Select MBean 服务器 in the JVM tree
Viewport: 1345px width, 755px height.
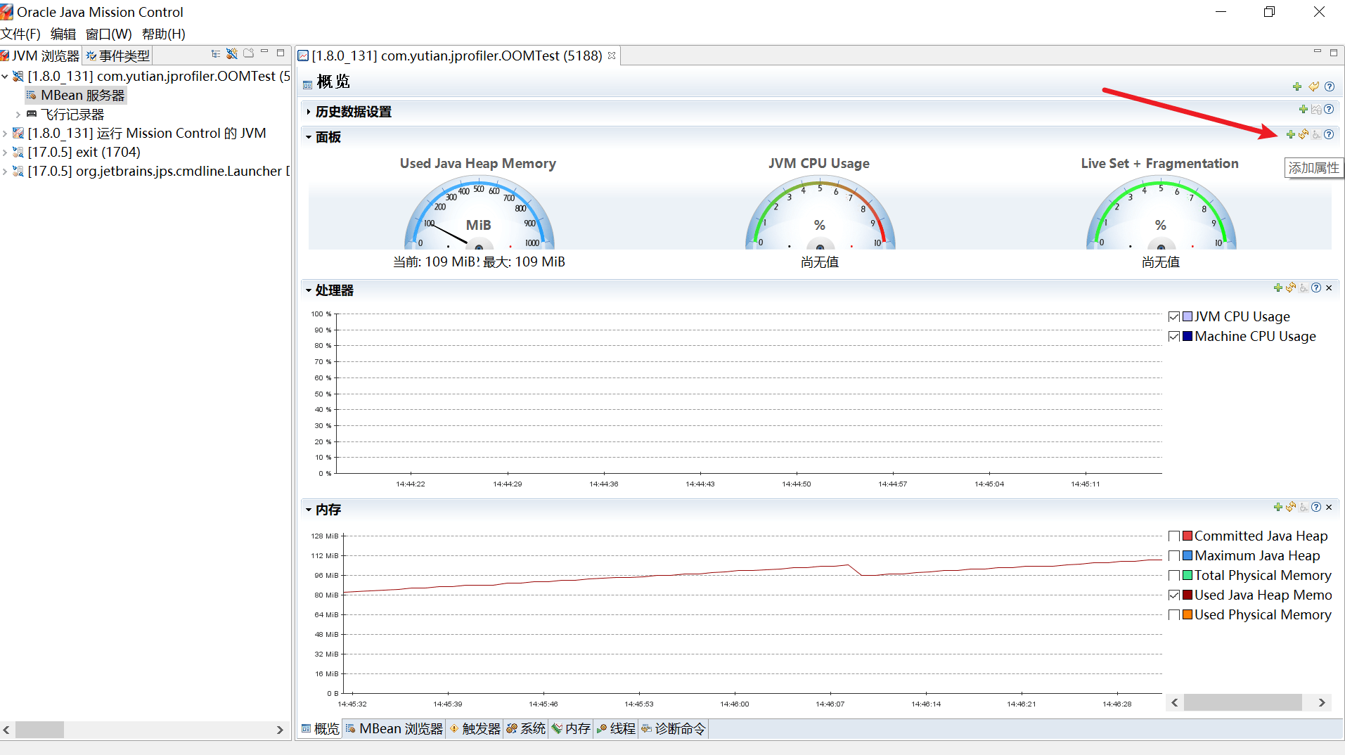[82, 96]
